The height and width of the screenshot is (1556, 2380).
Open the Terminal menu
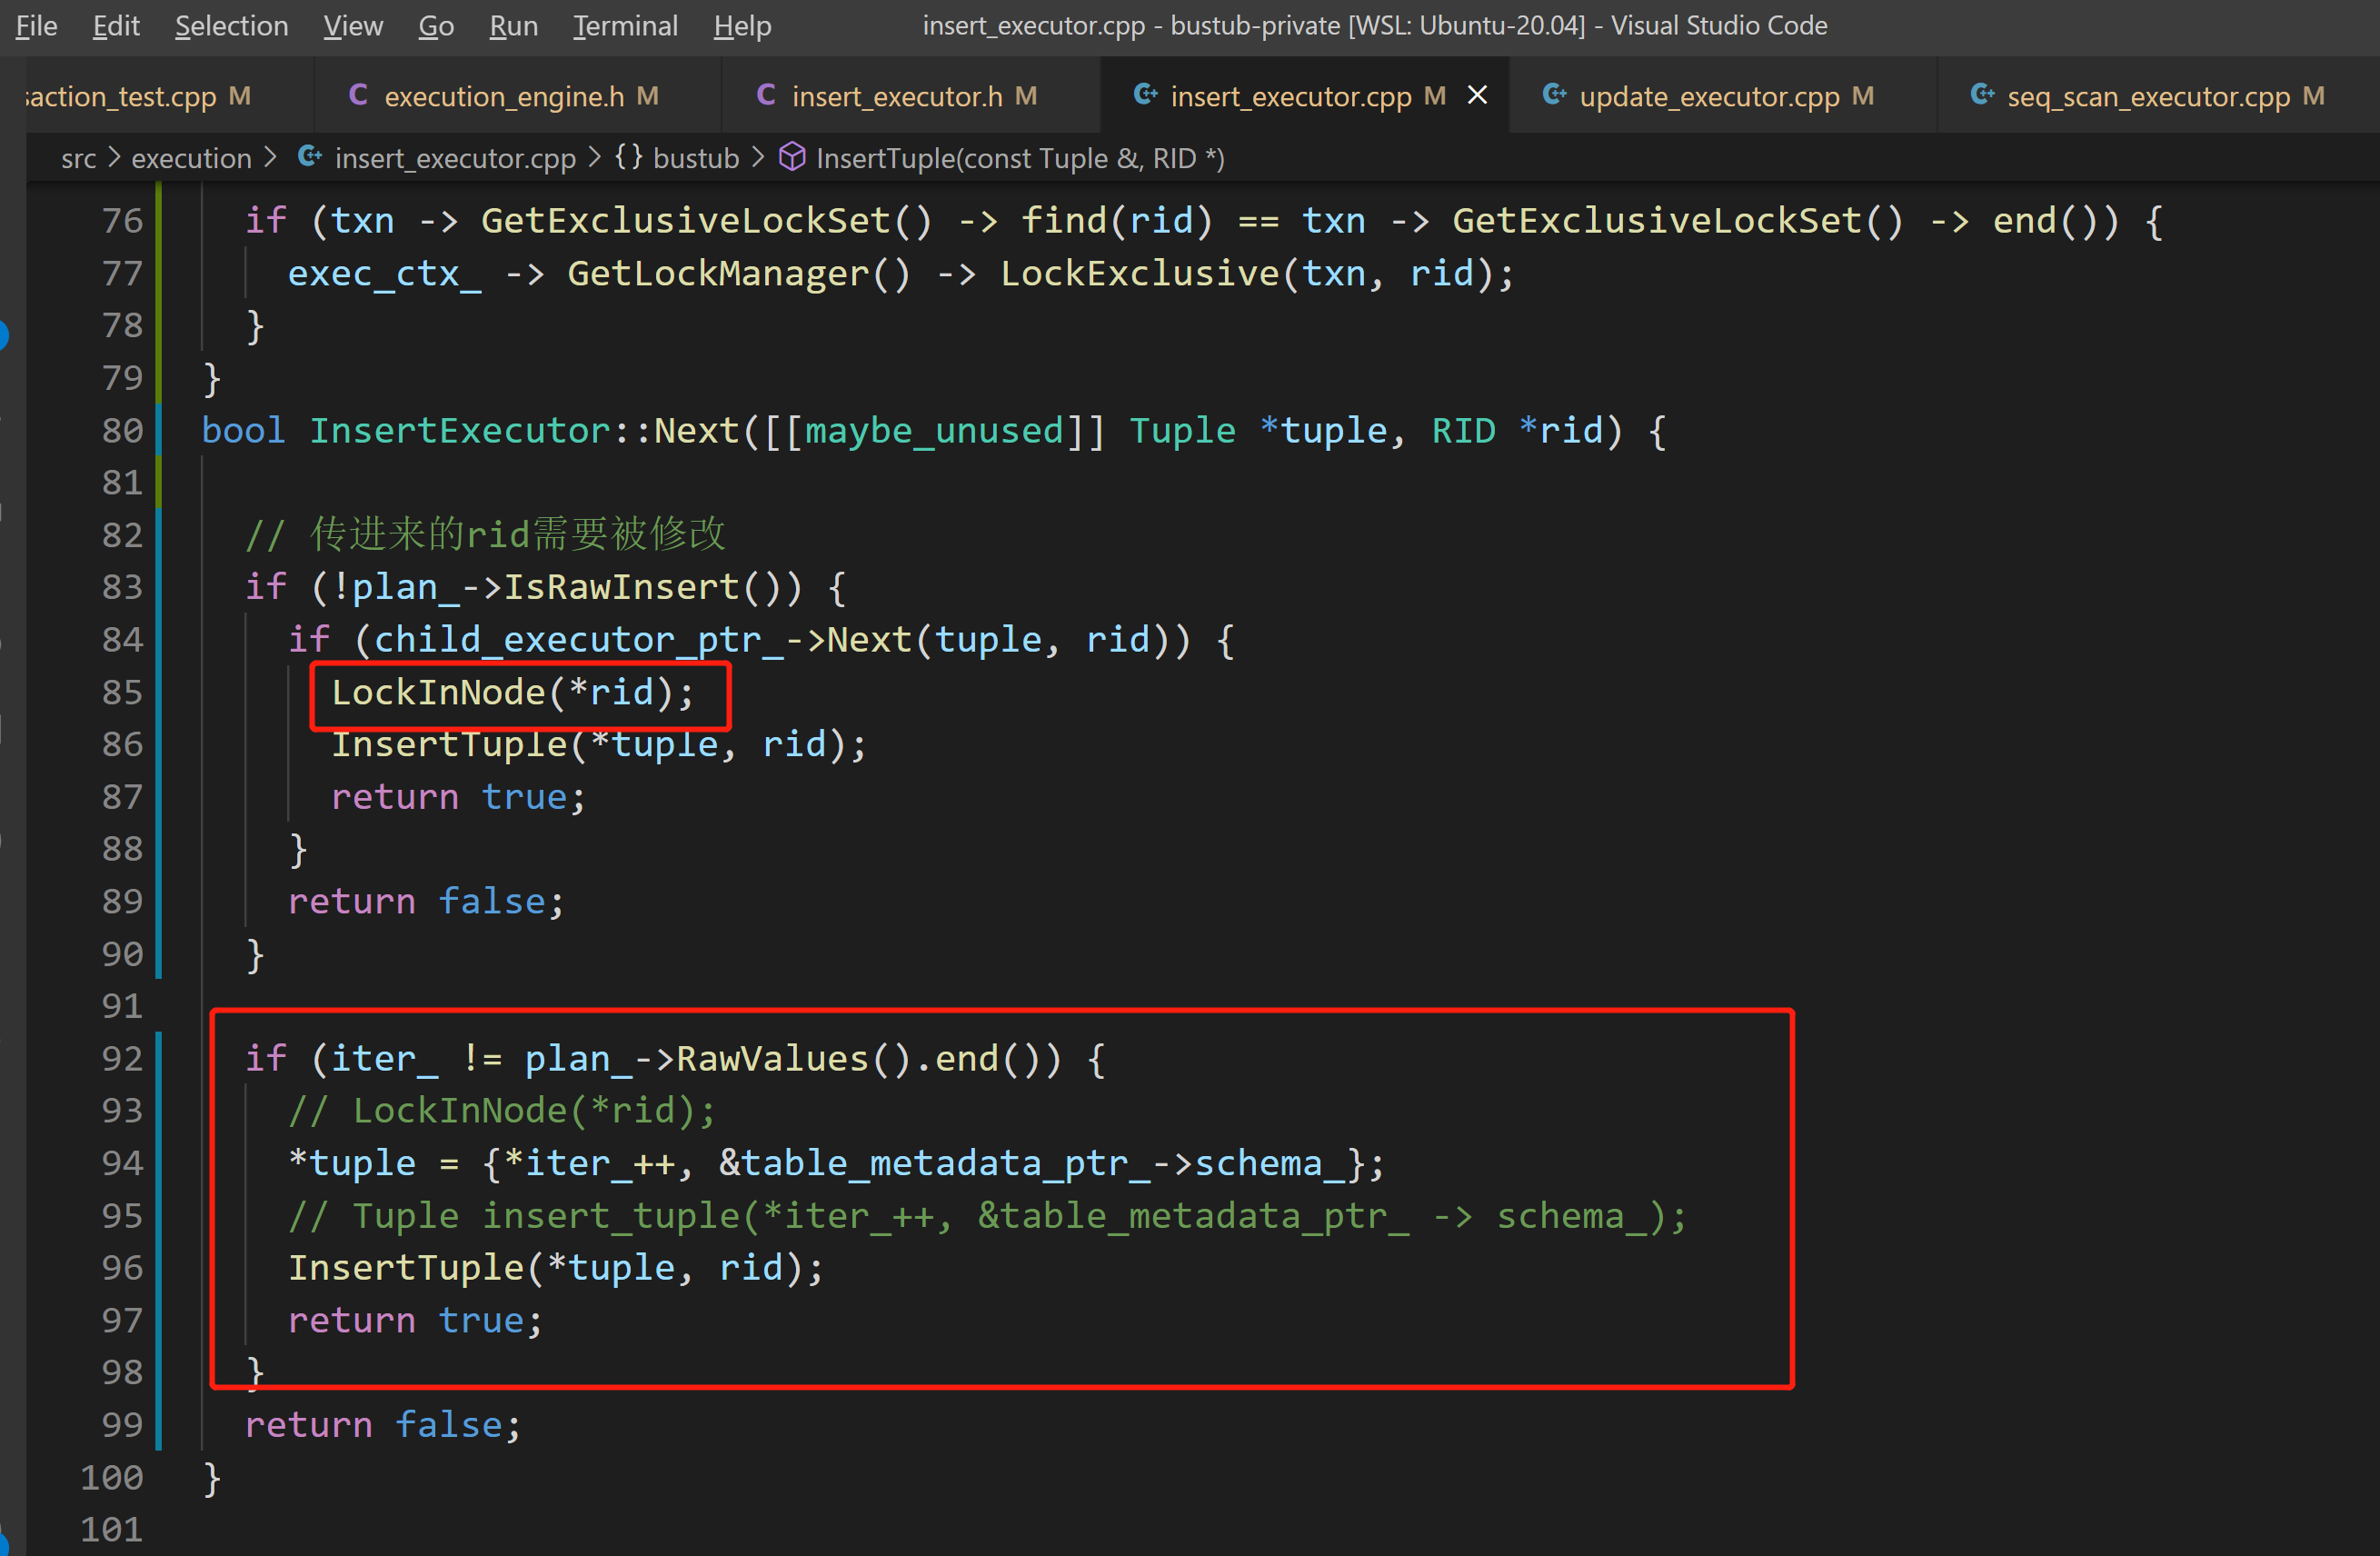point(625,26)
